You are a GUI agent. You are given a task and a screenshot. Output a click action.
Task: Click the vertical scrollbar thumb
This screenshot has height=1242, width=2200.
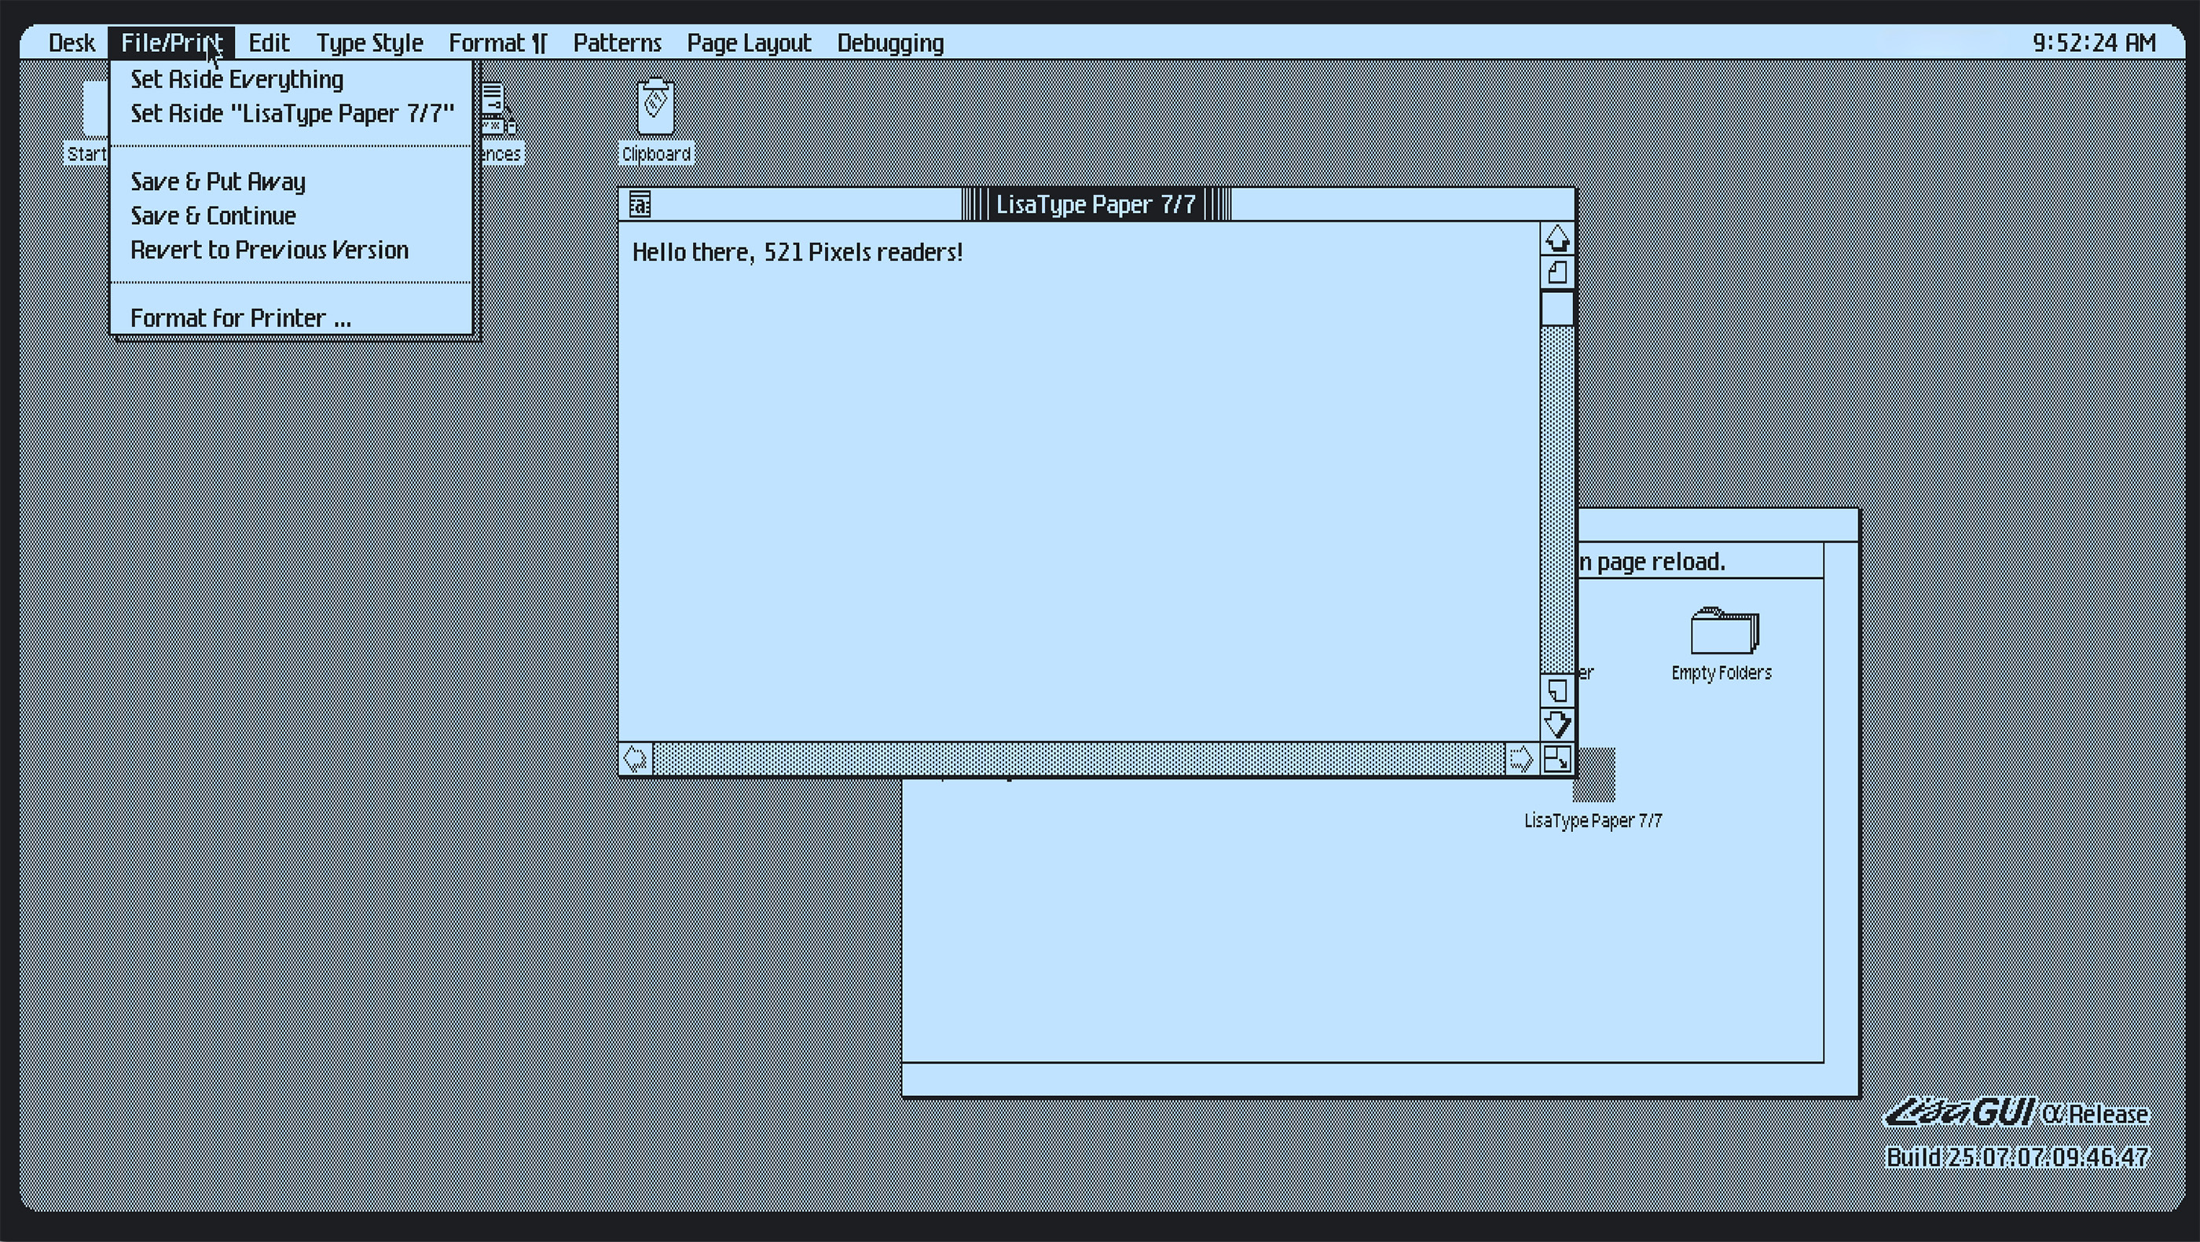1557,309
